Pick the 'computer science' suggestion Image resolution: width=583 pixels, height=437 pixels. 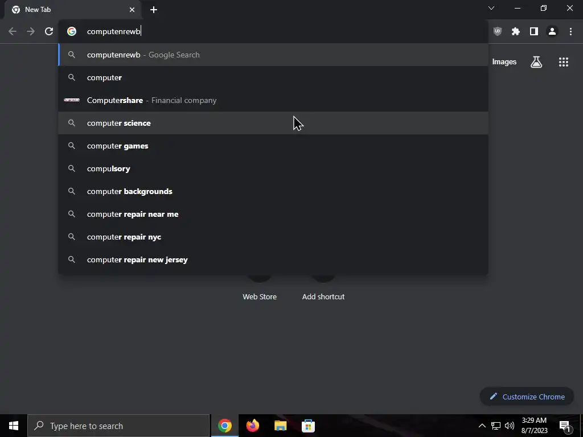point(273,123)
